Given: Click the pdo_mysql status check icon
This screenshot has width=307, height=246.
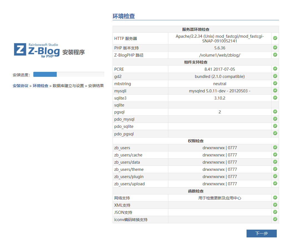Looking at the screenshot, I should pos(275,119).
